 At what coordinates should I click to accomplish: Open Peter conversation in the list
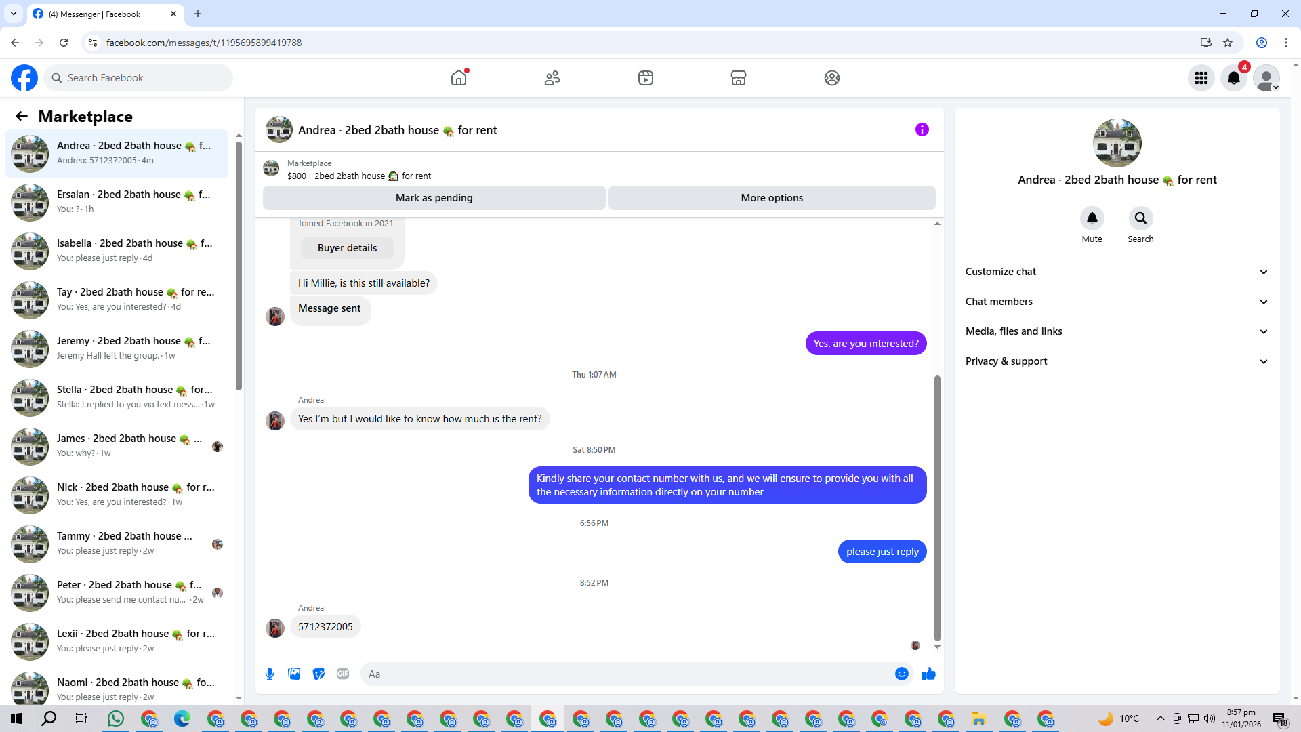(117, 592)
